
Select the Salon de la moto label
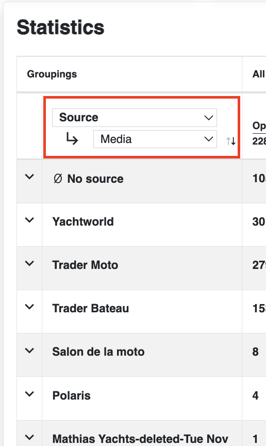pos(98,352)
